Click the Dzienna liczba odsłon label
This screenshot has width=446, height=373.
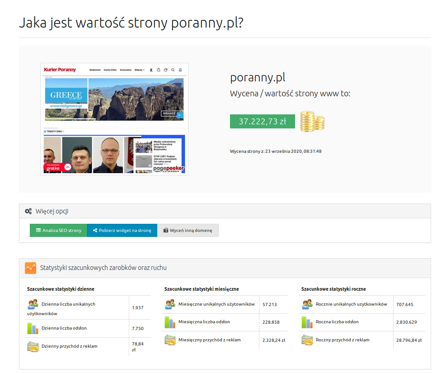[64, 328]
